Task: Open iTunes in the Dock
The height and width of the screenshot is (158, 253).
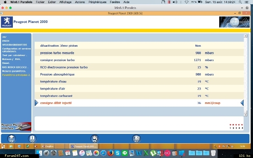Action: pyautogui.click(x=82, y=153)
